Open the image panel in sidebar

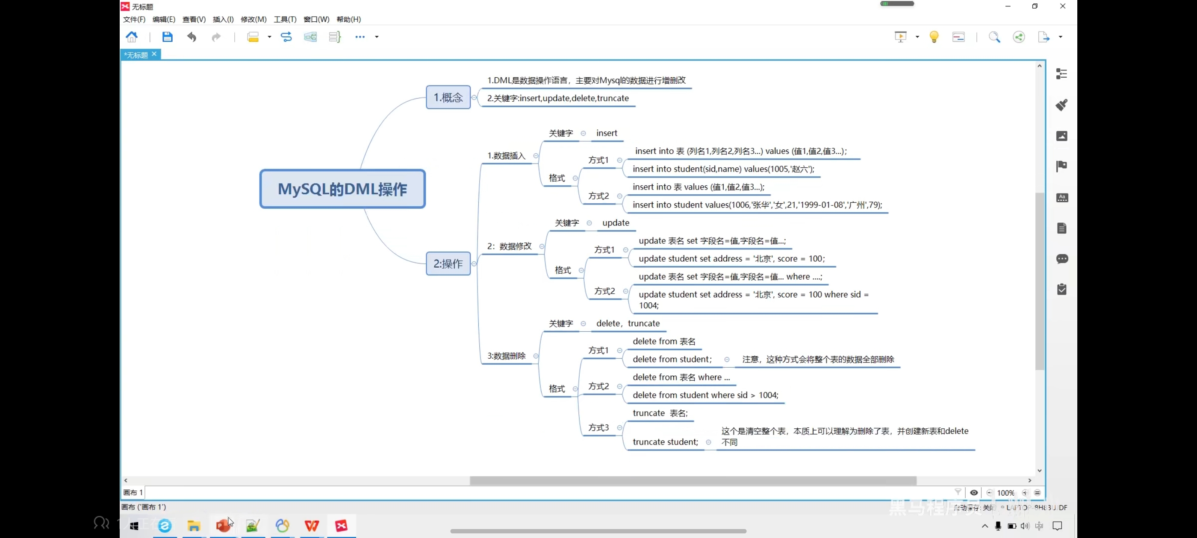pyautogui.click(x=1061, y=136)
